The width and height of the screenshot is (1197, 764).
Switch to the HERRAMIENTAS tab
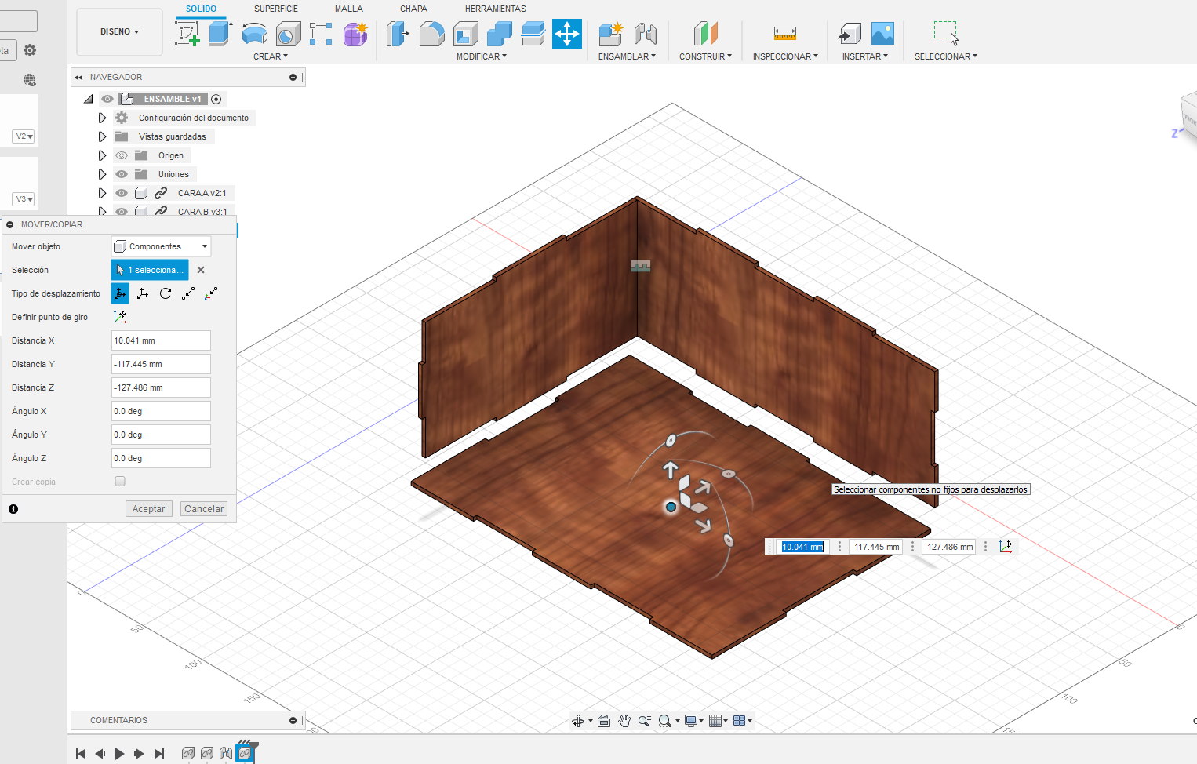(496, 9)
